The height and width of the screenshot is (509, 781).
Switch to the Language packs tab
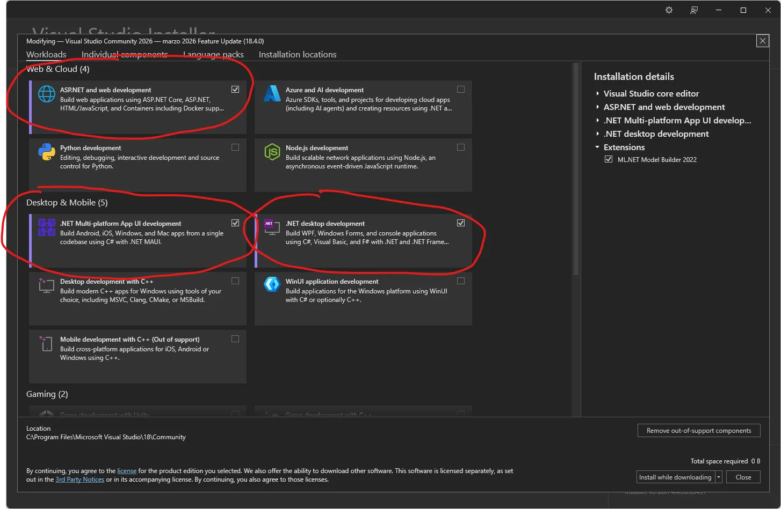[213, 55]
